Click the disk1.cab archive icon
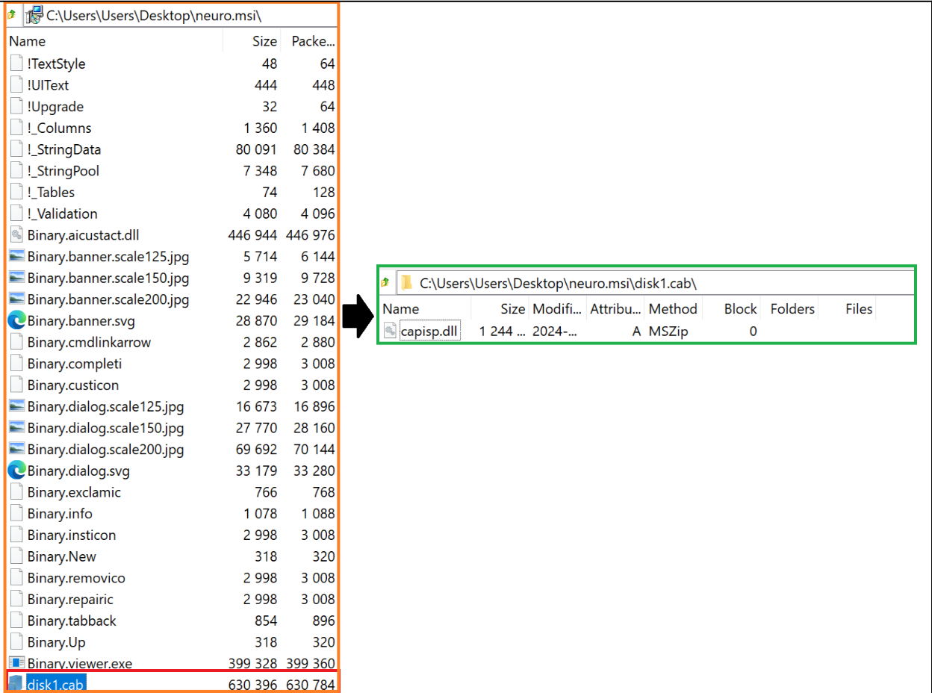This screenshot has height=693, width=932. [16, 683]
